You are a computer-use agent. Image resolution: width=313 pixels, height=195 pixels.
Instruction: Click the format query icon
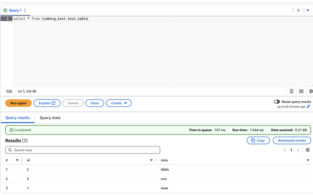coord(291,91)
